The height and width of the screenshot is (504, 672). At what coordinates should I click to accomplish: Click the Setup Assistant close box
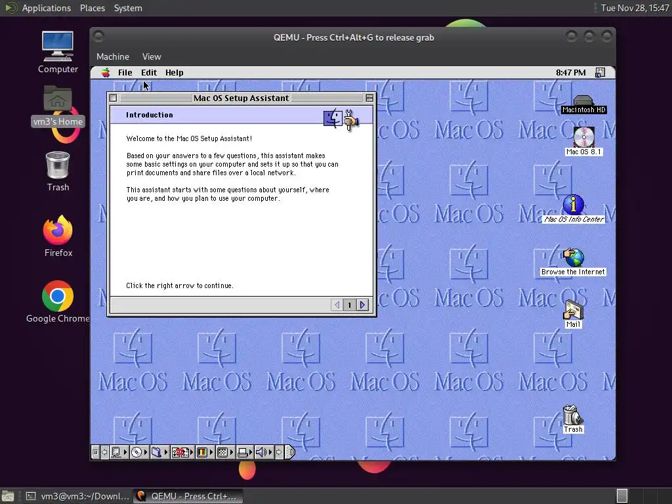tap(113, 98)
